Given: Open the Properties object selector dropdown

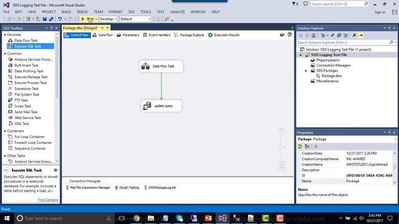Looking at the screenshot, I should (x=395, y=139).
